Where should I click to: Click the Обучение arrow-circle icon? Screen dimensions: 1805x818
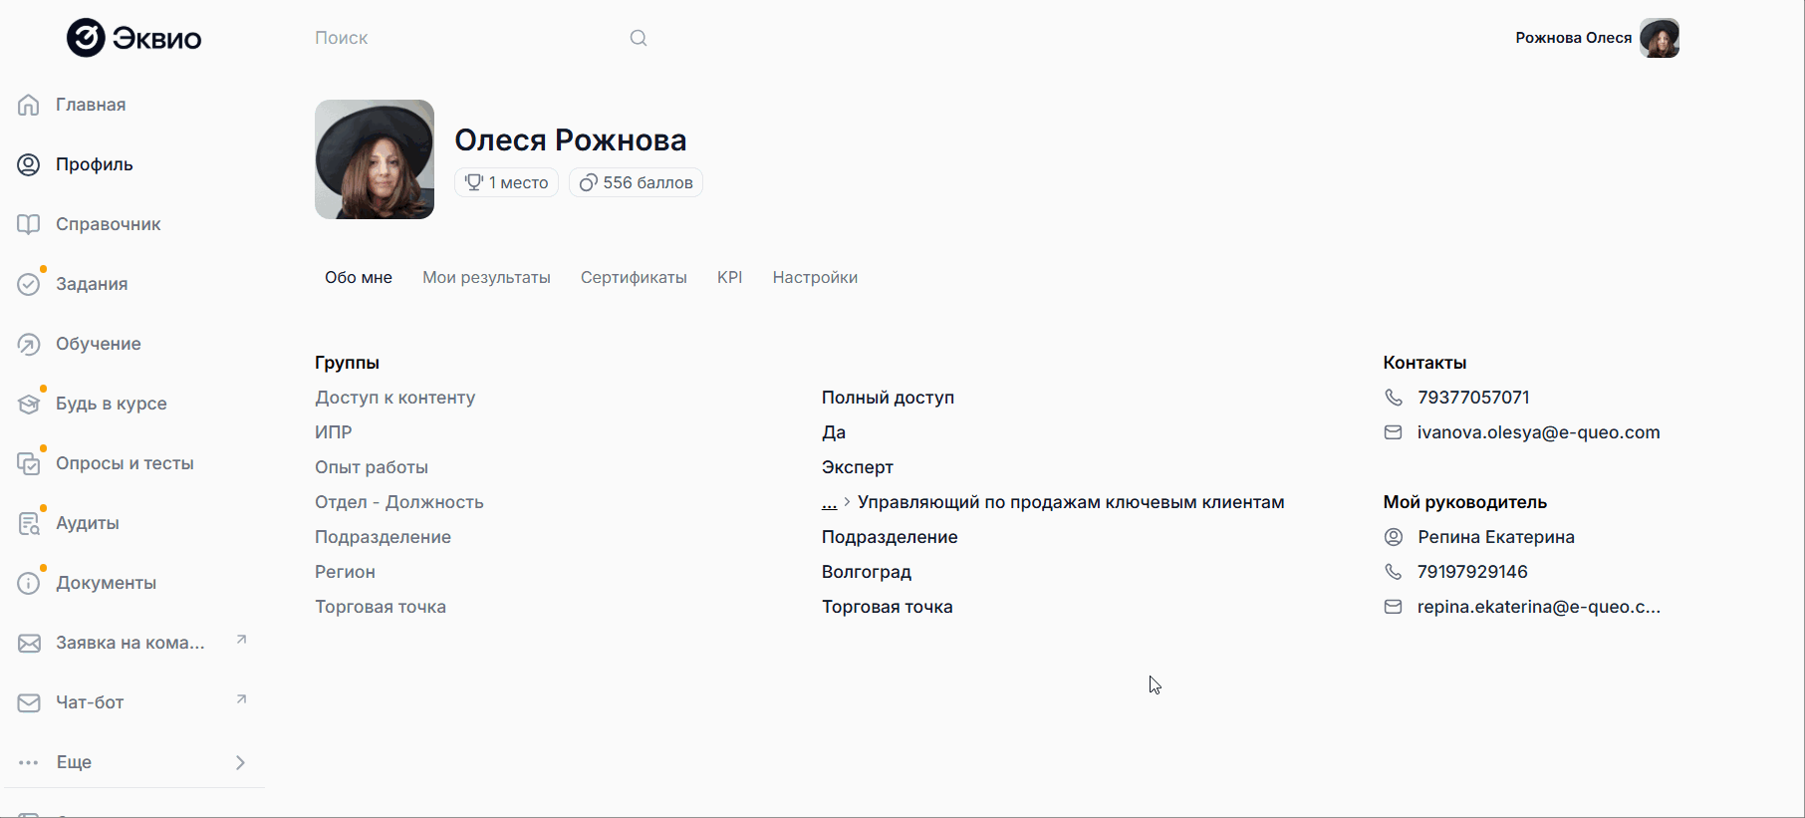coord(29,344)
